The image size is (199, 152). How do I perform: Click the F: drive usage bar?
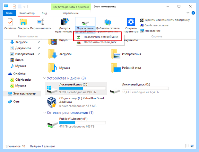(x=82, y=123)
